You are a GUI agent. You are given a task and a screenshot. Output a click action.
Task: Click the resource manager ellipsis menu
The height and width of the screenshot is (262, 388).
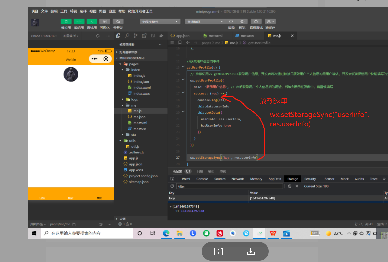(x=161, y=44)
